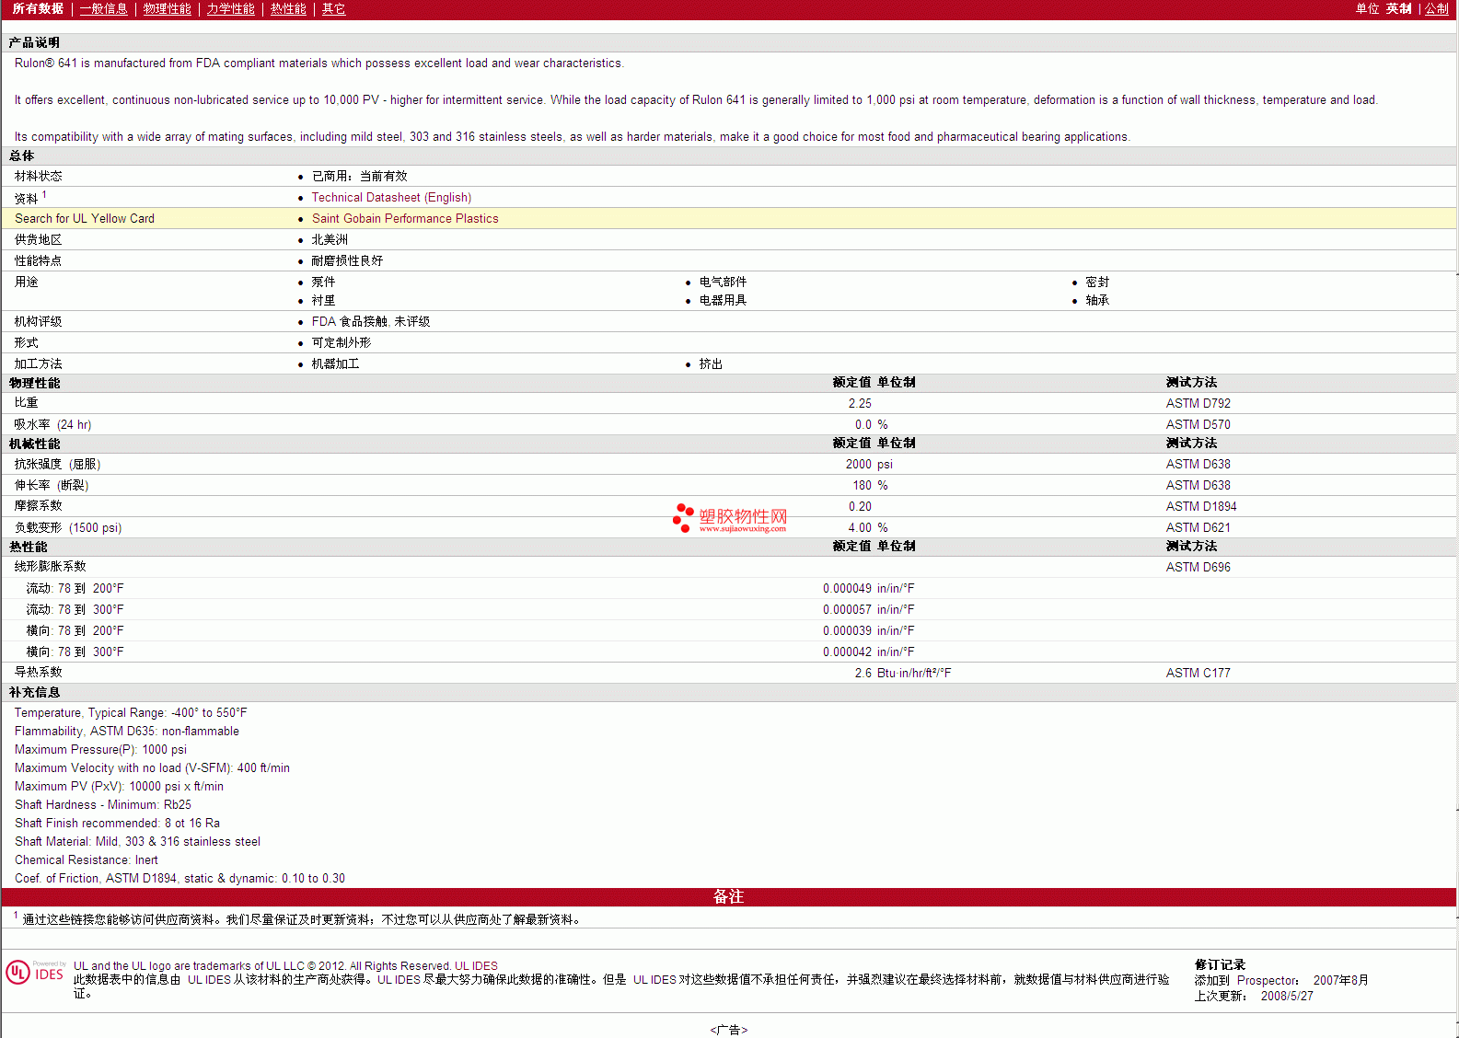Click the 摩擦系数 value 0.20
The image size is (1459, 1038).
point(860,506)
